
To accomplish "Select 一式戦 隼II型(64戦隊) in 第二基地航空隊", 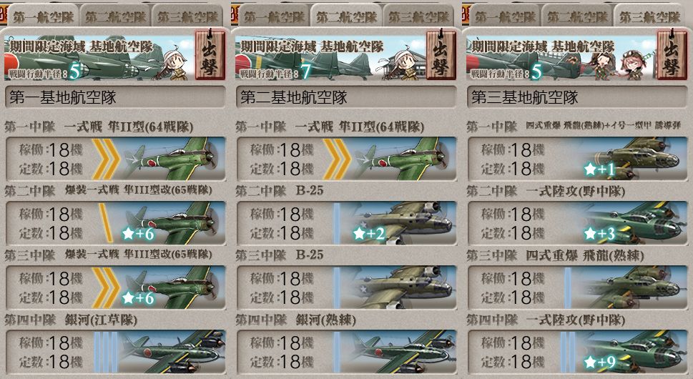I will 346,159.
